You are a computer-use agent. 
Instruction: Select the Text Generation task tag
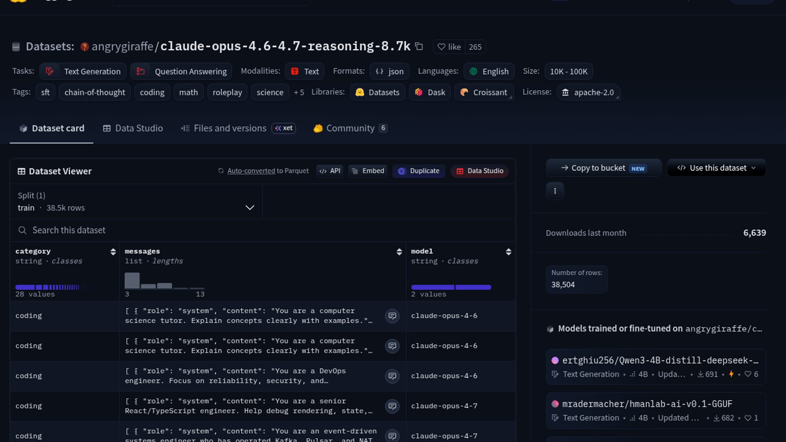tap(83, 71)
